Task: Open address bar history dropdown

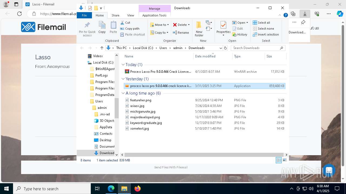Action: coord(221,48)
